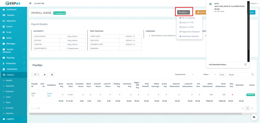The width and height of the screenshot is (260, 123).
Task: Open the Departments filter dropdown
Action: pyautogui.click(x=181, y=75)
